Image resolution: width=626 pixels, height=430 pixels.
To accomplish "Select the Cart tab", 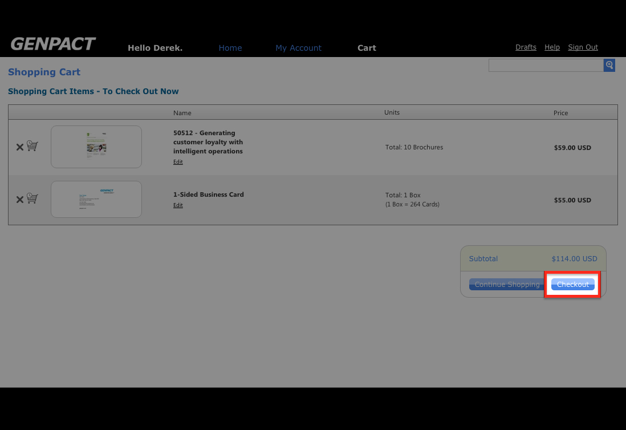I will (367, 48).
